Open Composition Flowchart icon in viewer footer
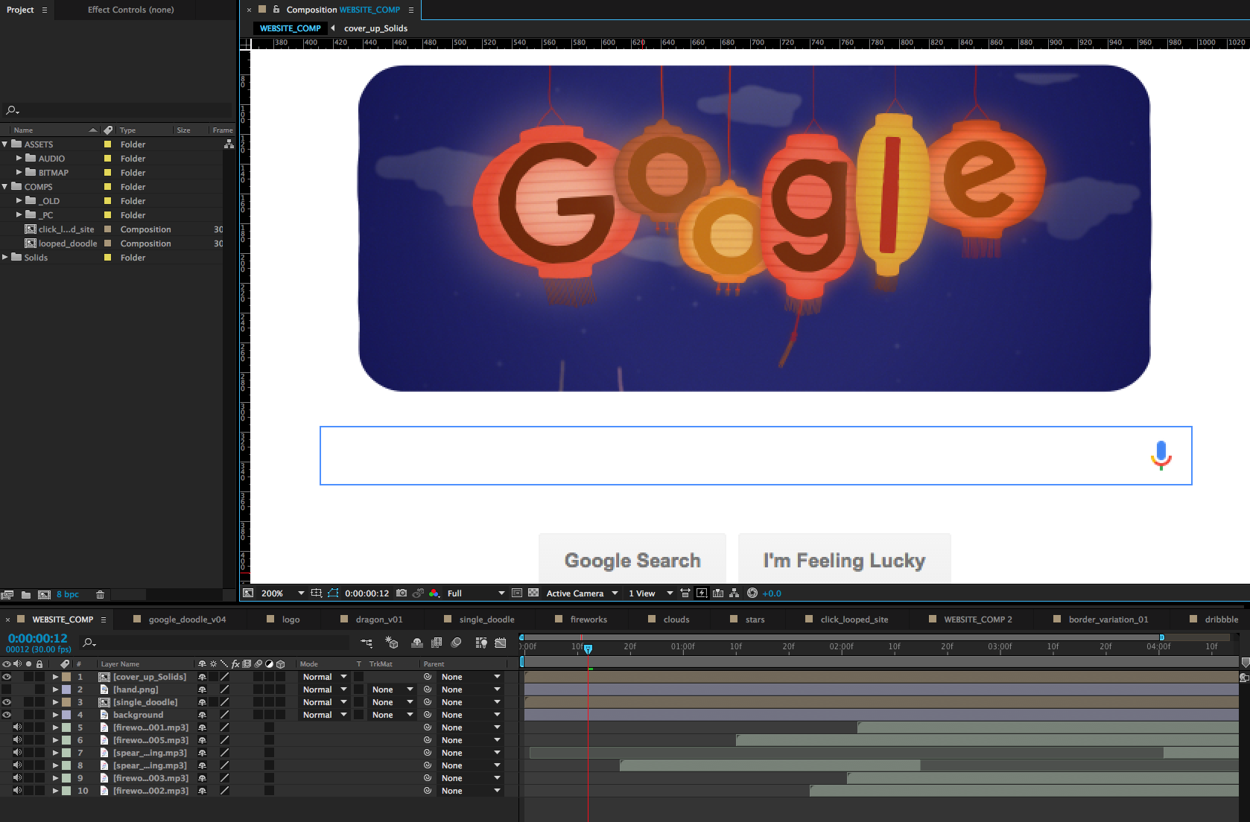The height and width of the screenshot is (822, 1250). click(x=735, y=593)
